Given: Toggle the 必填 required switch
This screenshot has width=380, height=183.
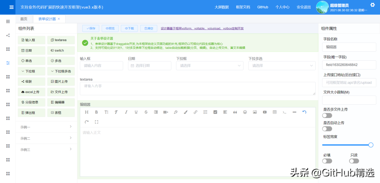Looking at the screenshot, I should pyautogui.click(x=327, y=161).
